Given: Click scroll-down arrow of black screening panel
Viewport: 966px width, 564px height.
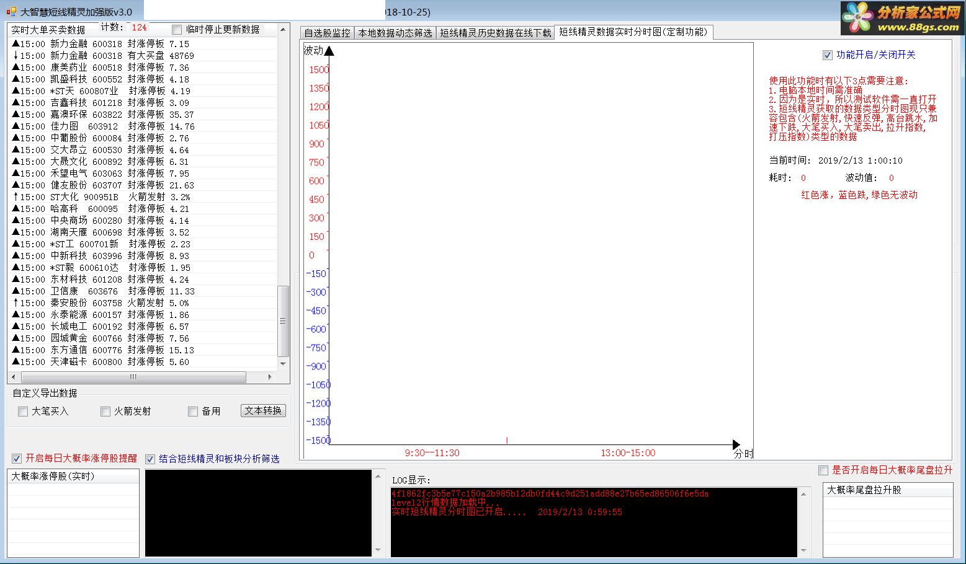Looking at the screenshot, I should point(378,550).
